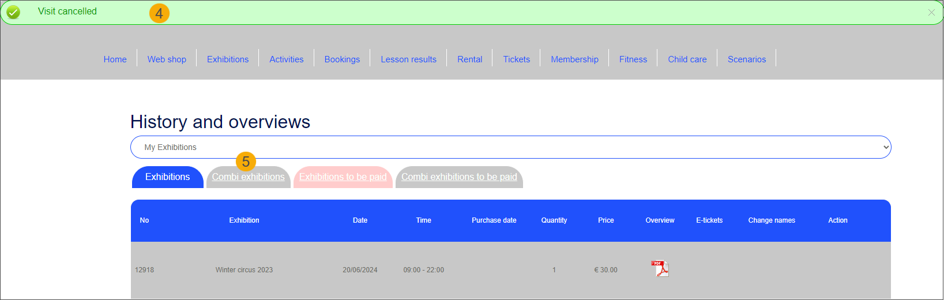Click the green success checkmark icon
944x300 pixels.
[13, 12]
